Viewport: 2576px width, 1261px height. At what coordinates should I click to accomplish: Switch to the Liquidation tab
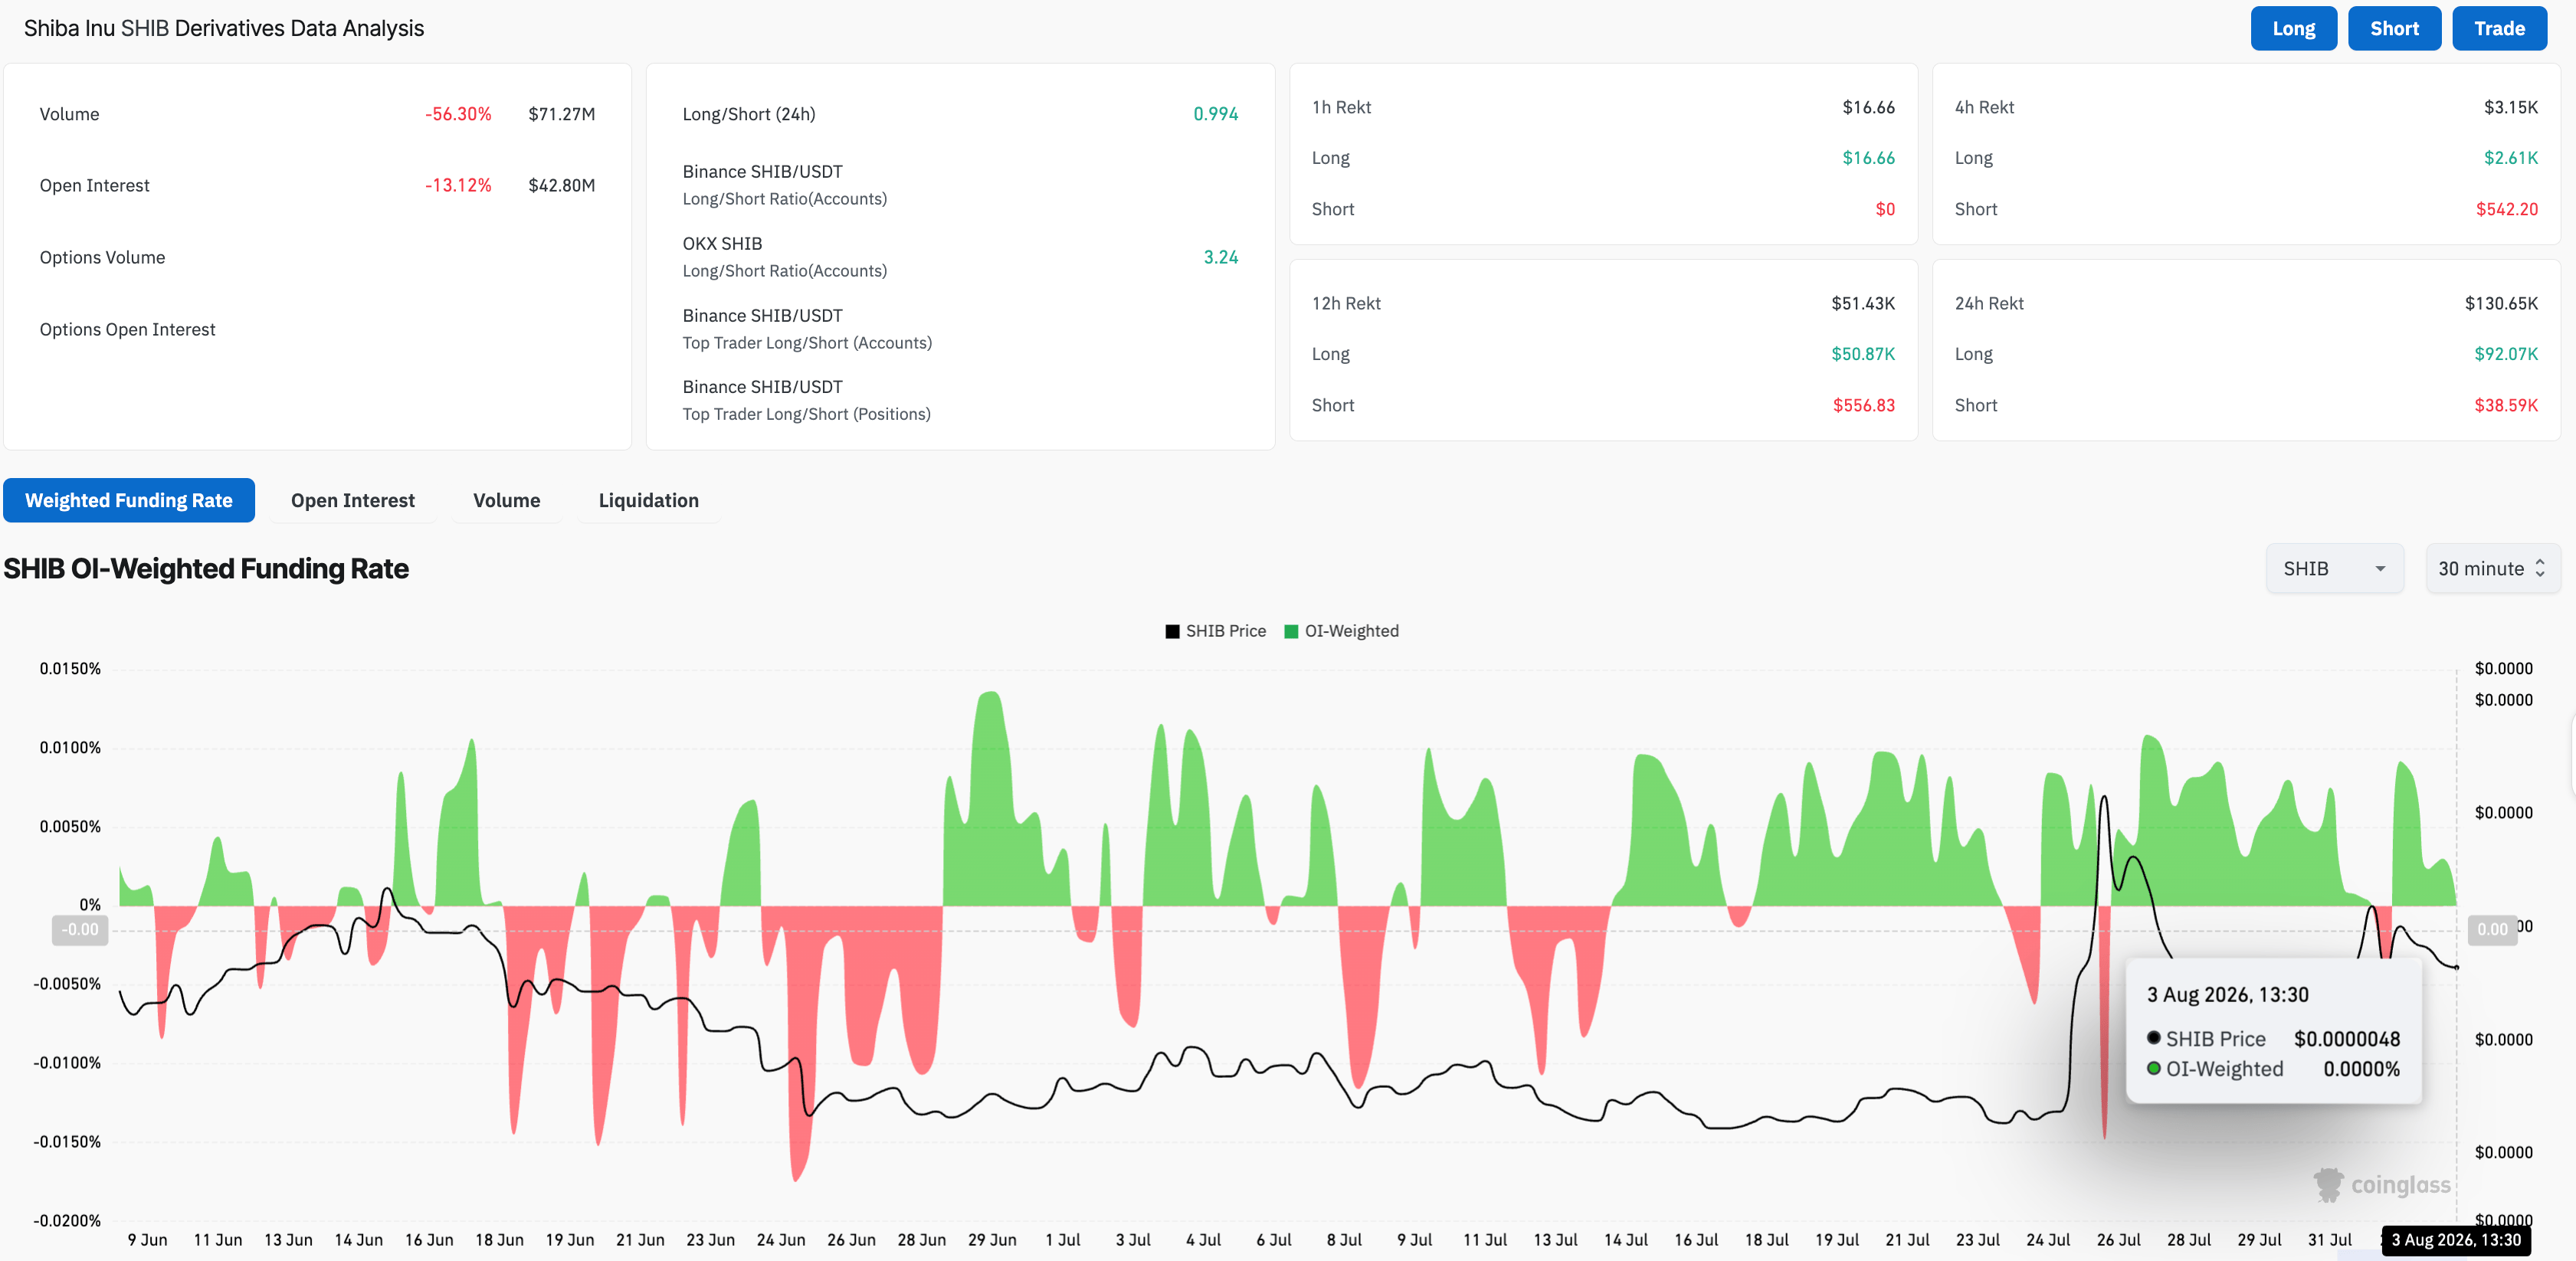(x=649, y=500)
